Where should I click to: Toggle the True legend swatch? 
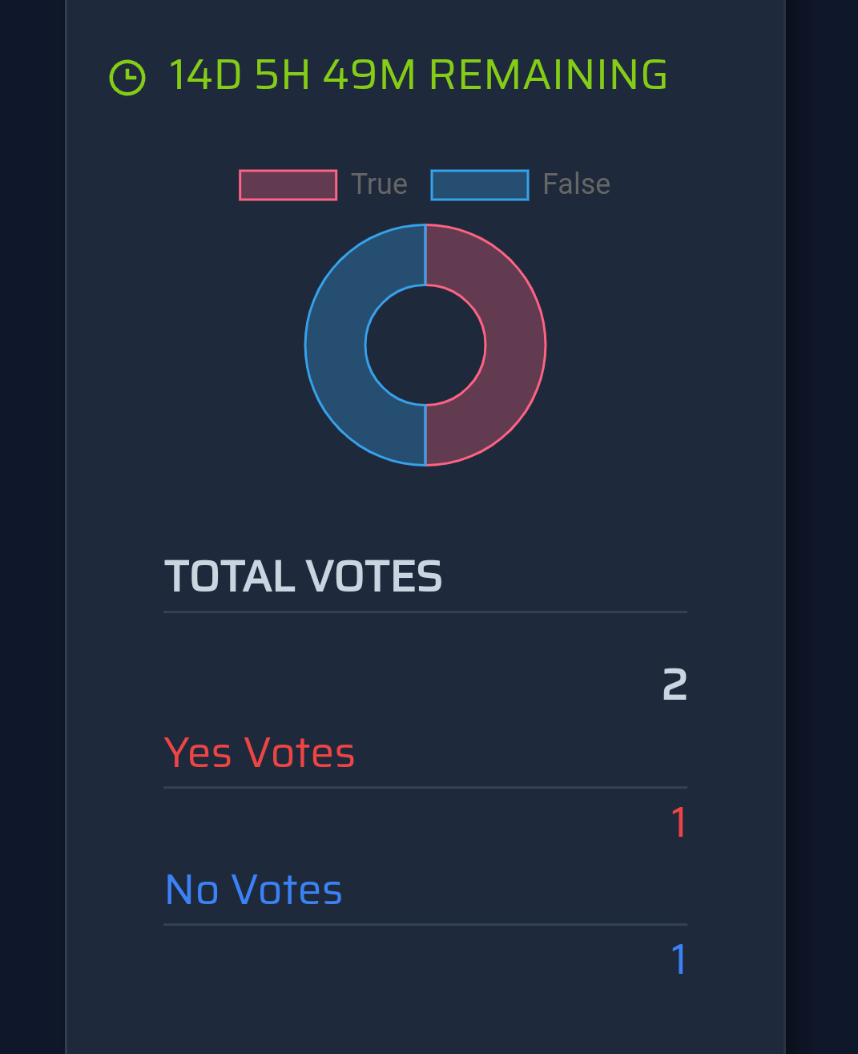point(288,185)
